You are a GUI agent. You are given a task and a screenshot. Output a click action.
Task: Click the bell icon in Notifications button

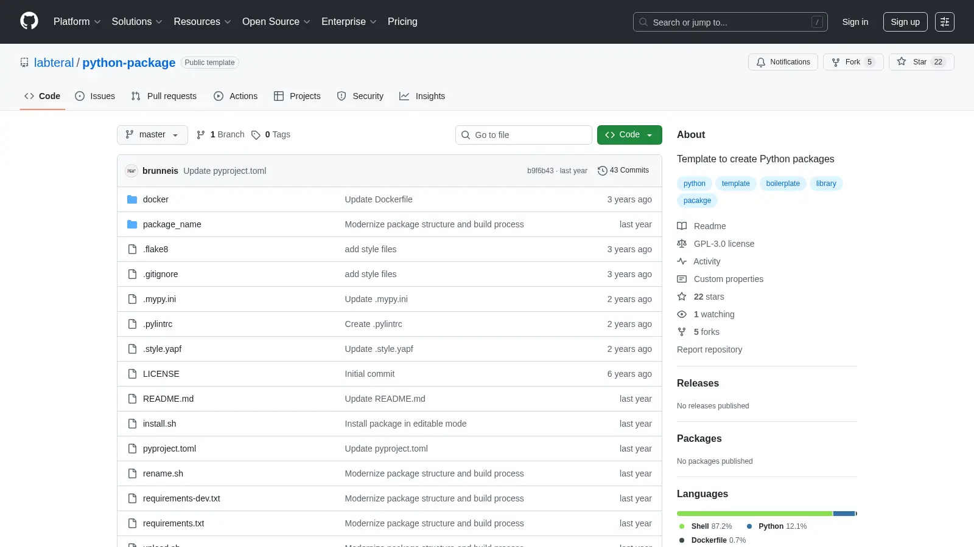(x=761, y=62)
